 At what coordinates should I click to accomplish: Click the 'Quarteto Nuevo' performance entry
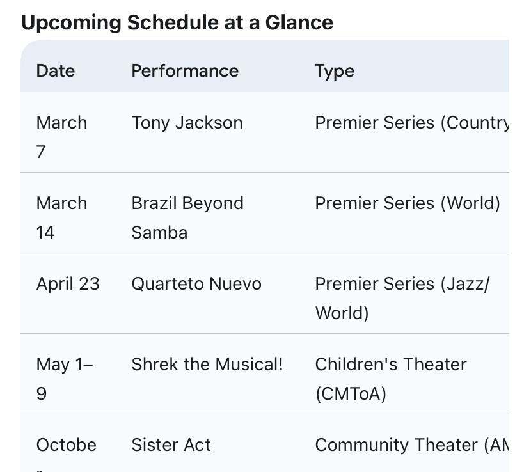(x=196, y=283)
